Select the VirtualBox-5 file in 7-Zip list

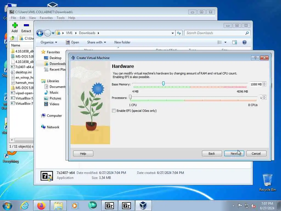point(22,98)
